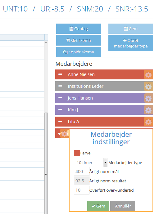The image size is (159, 214).
Task: Open settings gear for Anne Nielsen
Action: point(148,74)
